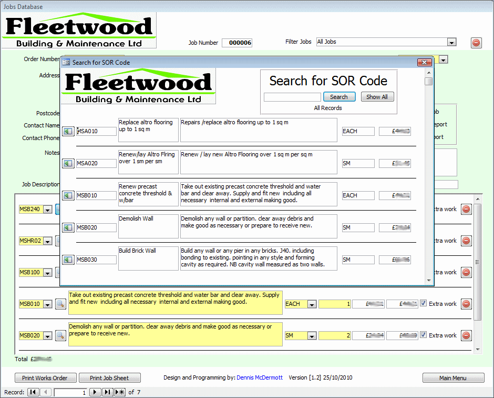Screen dimensions: 494x398
Task: Click the quantity field on MSB020 line
Action: coord(335,335)
